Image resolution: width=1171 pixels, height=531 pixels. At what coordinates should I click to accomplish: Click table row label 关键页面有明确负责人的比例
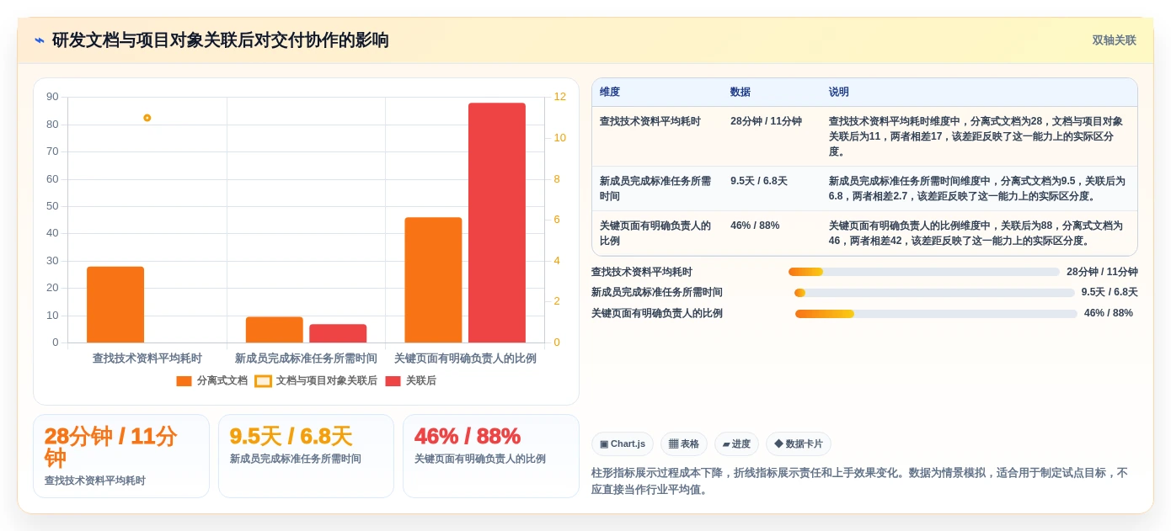coord(655,233)
